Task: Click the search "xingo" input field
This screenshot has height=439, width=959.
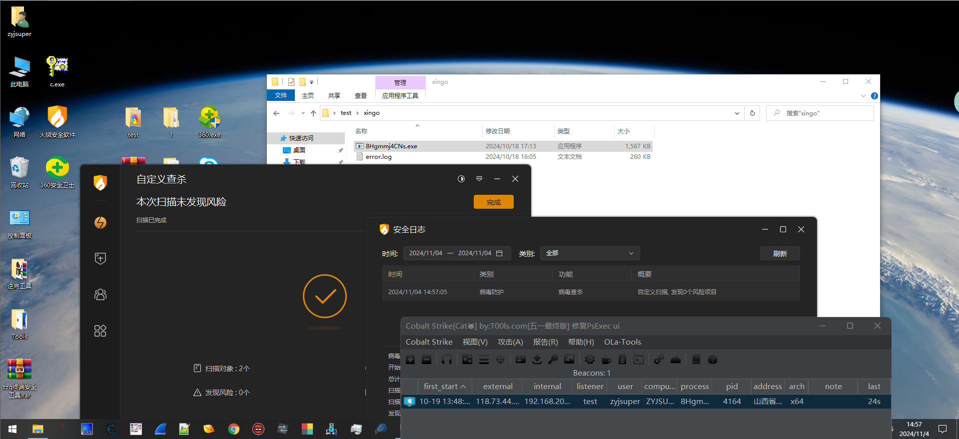Action: point(820,113)
